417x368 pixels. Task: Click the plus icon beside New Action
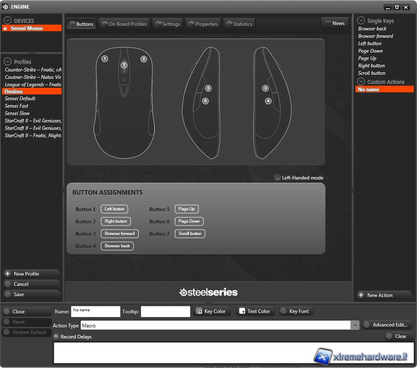coord(361,295)
